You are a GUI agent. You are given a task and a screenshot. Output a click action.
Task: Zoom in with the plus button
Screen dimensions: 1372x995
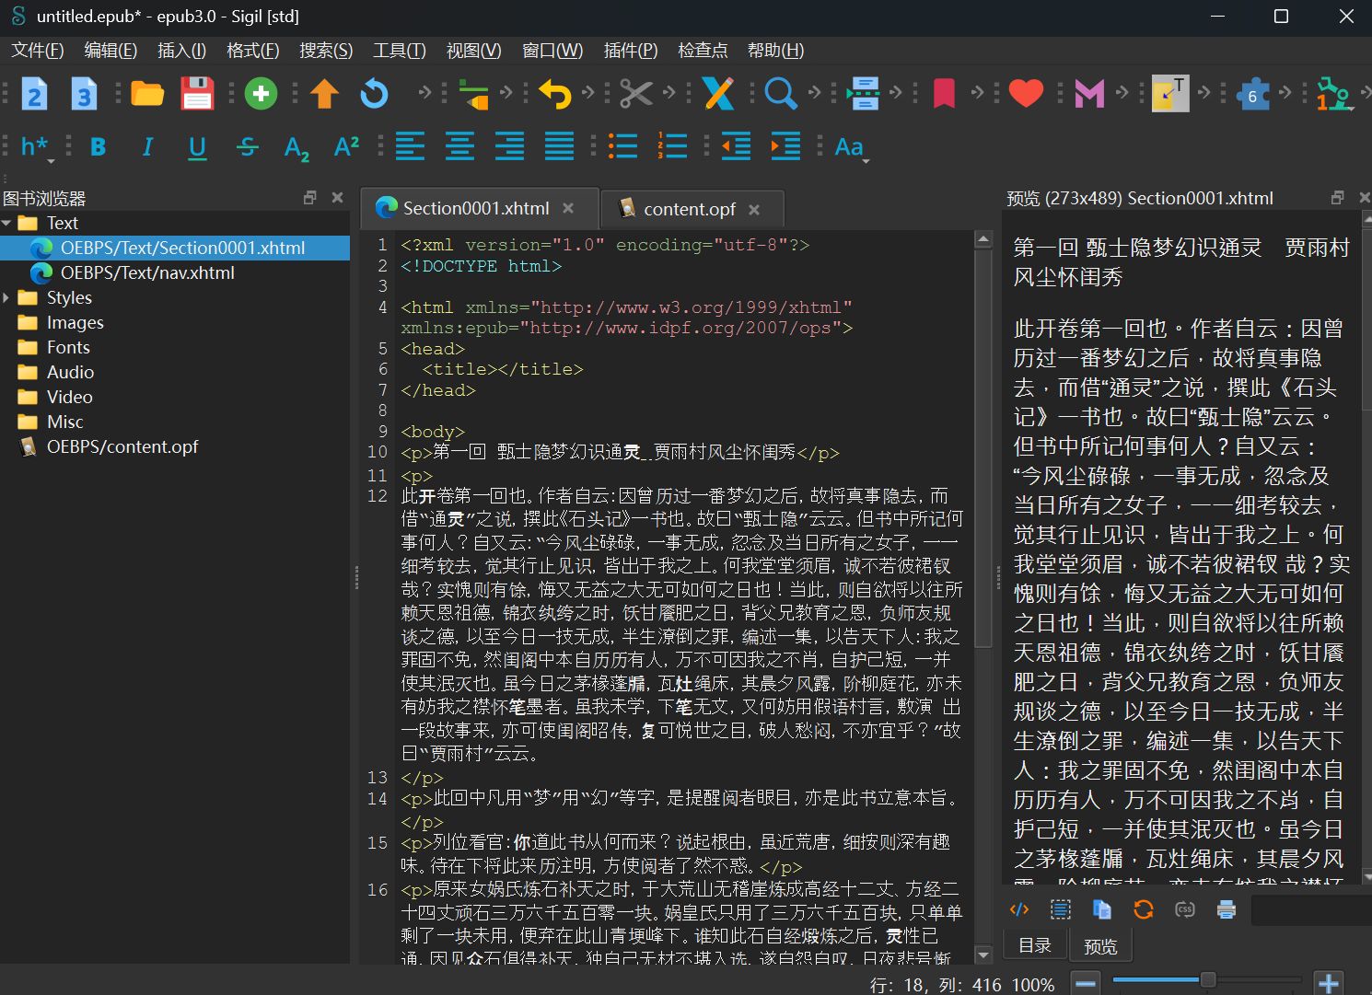[x=1329, y=983]
